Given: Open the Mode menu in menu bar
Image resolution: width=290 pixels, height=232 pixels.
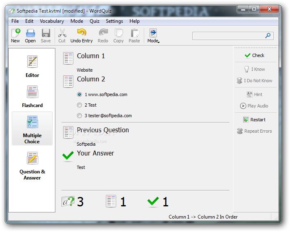Looking at the screenshot, I should (x=77, y=21).
